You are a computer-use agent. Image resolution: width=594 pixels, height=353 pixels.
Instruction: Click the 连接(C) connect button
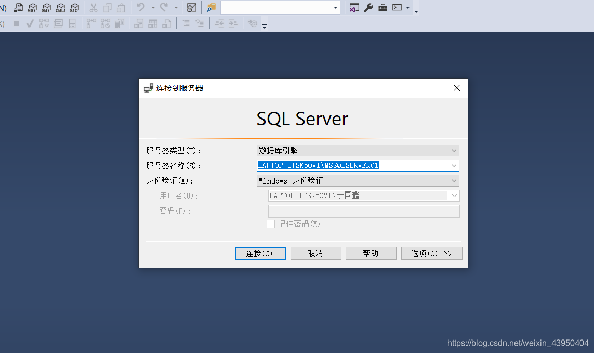coord(260,253)
